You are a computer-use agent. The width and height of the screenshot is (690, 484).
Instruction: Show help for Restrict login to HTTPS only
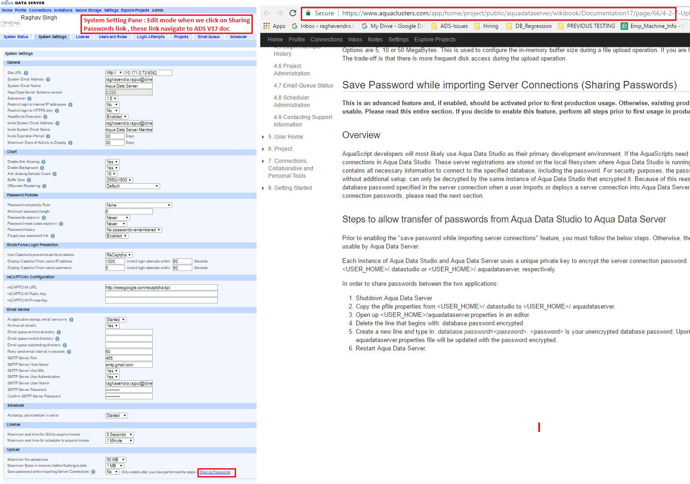(x=57, y=111)
